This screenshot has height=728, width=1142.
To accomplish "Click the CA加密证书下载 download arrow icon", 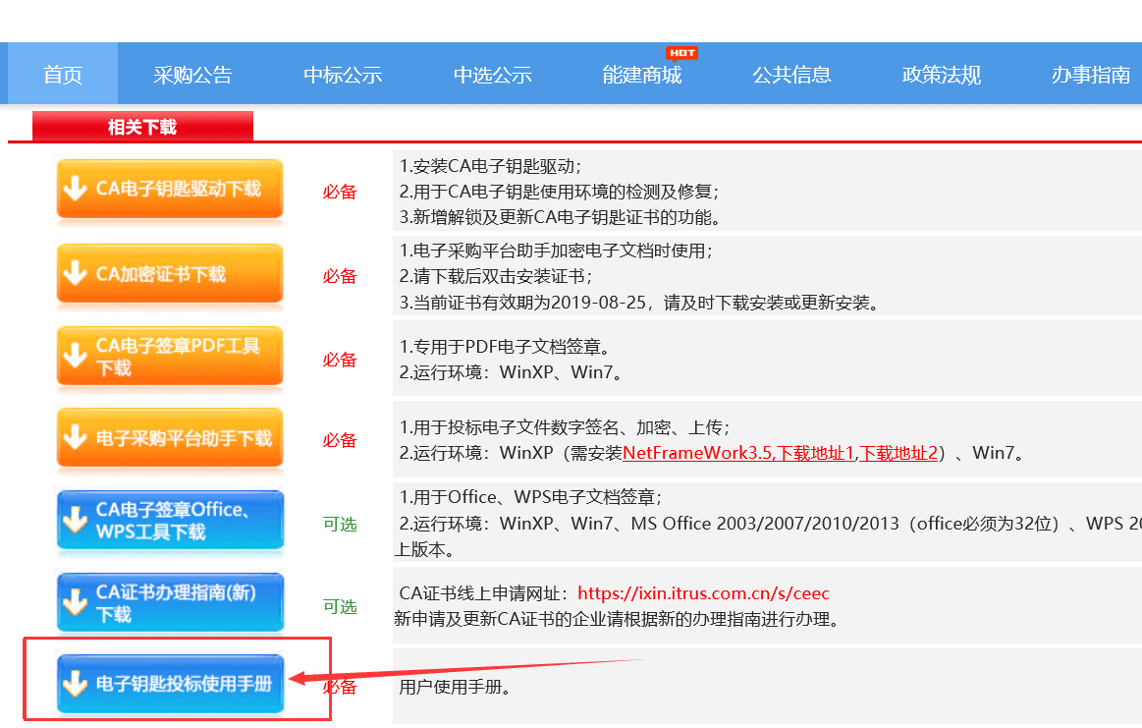I will point(75,274).
